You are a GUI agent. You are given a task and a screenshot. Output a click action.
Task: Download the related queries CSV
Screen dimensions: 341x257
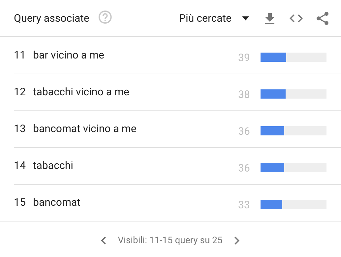270,18
